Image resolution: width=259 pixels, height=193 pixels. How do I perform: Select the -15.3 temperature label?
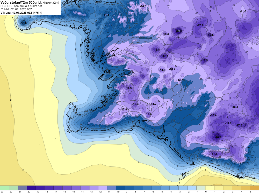[x=166, y=34]
